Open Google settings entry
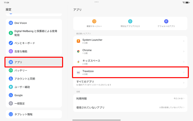Image resolution: width=193 pixels, height=121 pixels. (x=34, y=95)
